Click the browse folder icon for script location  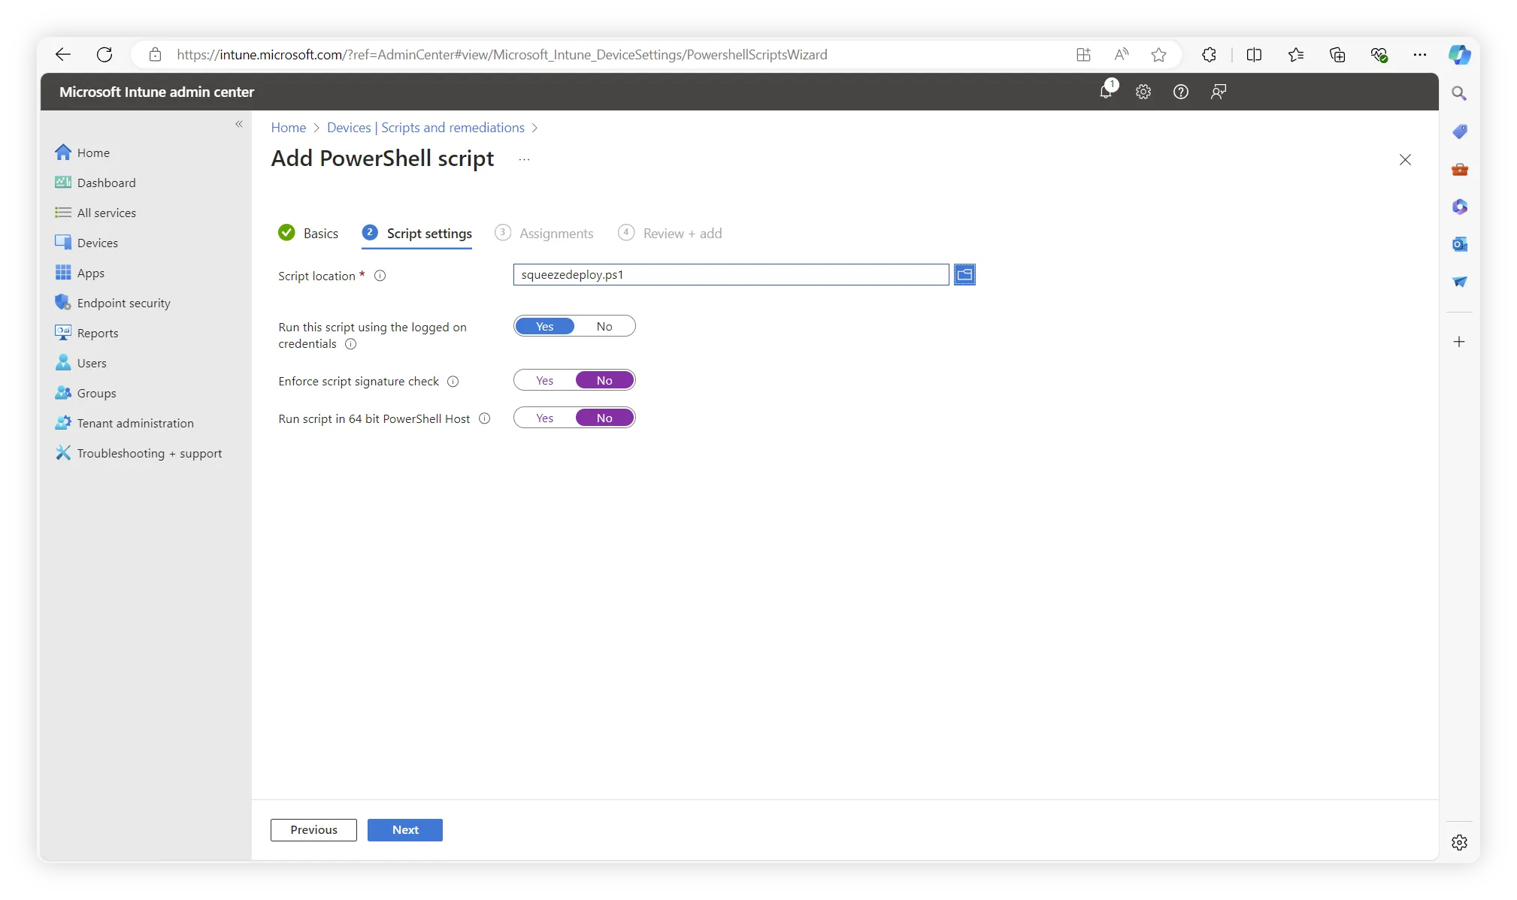[964, 275]
